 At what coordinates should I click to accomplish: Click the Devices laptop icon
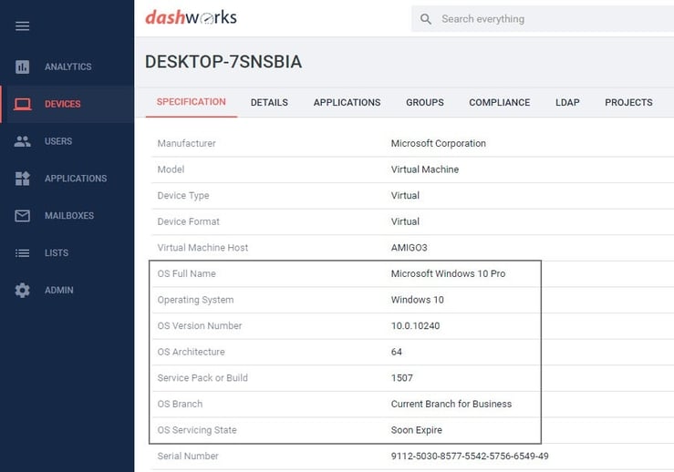(23, 104)
